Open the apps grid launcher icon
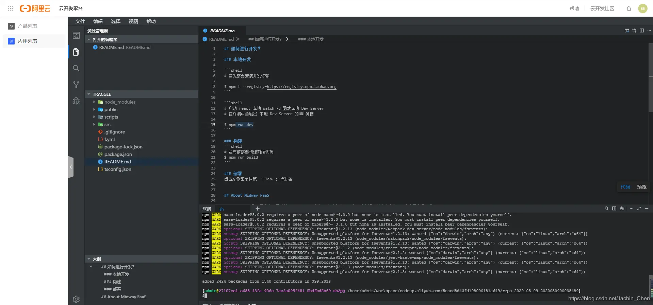 tap(11, 8)
